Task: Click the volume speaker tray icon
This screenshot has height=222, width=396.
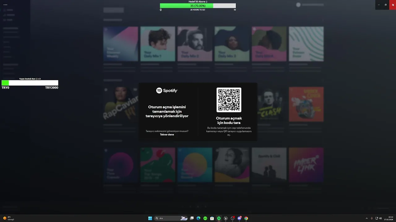Action: tap(380, 218)
